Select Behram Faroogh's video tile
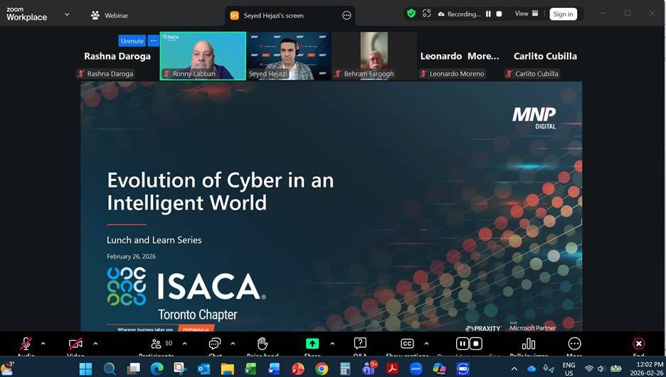Viewport: 666px width, 377px height. point(374,56)
